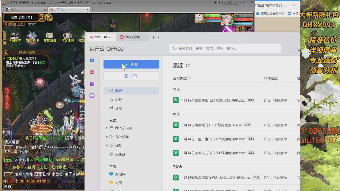
Task: Refresh the 最近 recent list
Action: point(188,65)
